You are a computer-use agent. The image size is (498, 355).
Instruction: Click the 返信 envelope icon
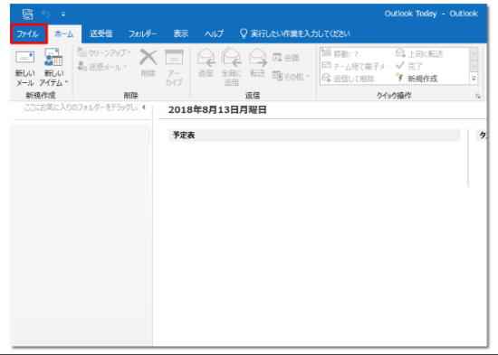pyautogui.click(x=206, y=57)
